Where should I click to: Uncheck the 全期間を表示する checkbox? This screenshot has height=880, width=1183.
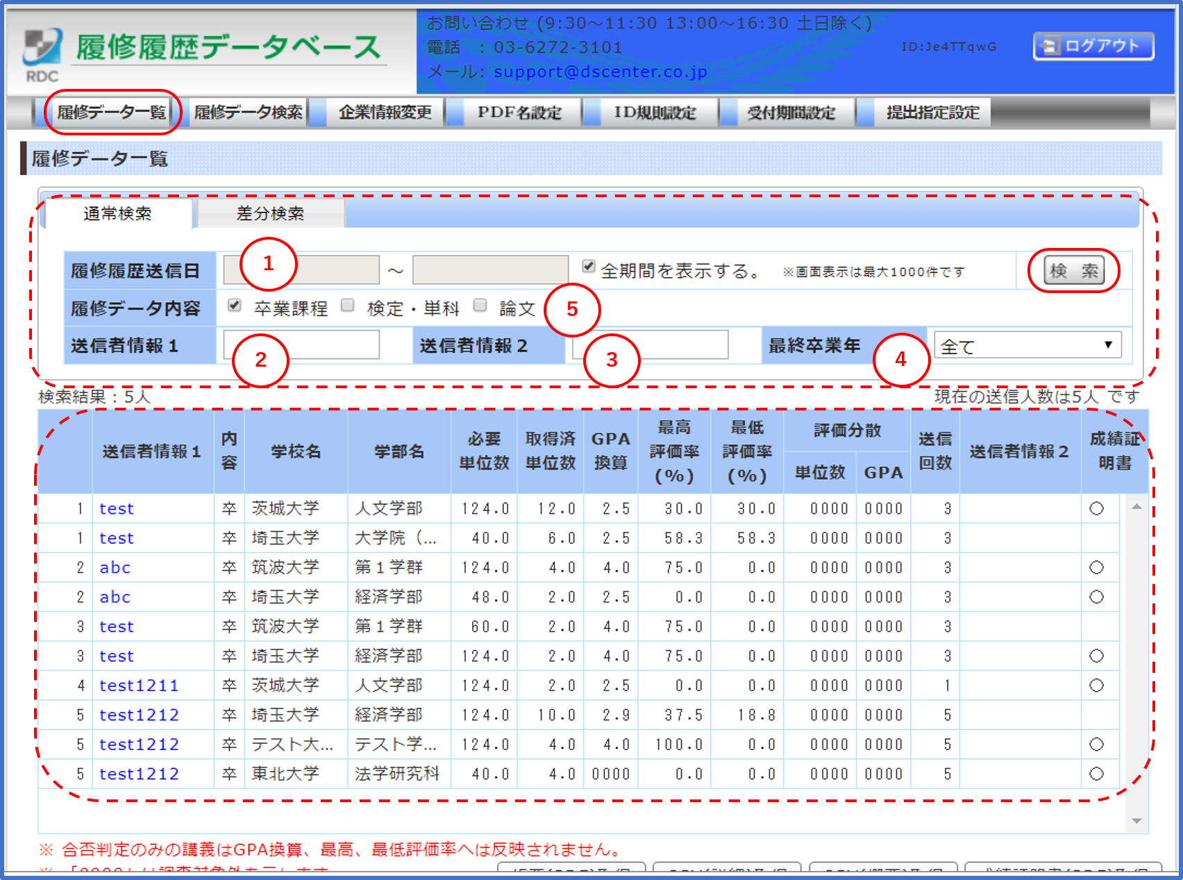click(587, 267)
